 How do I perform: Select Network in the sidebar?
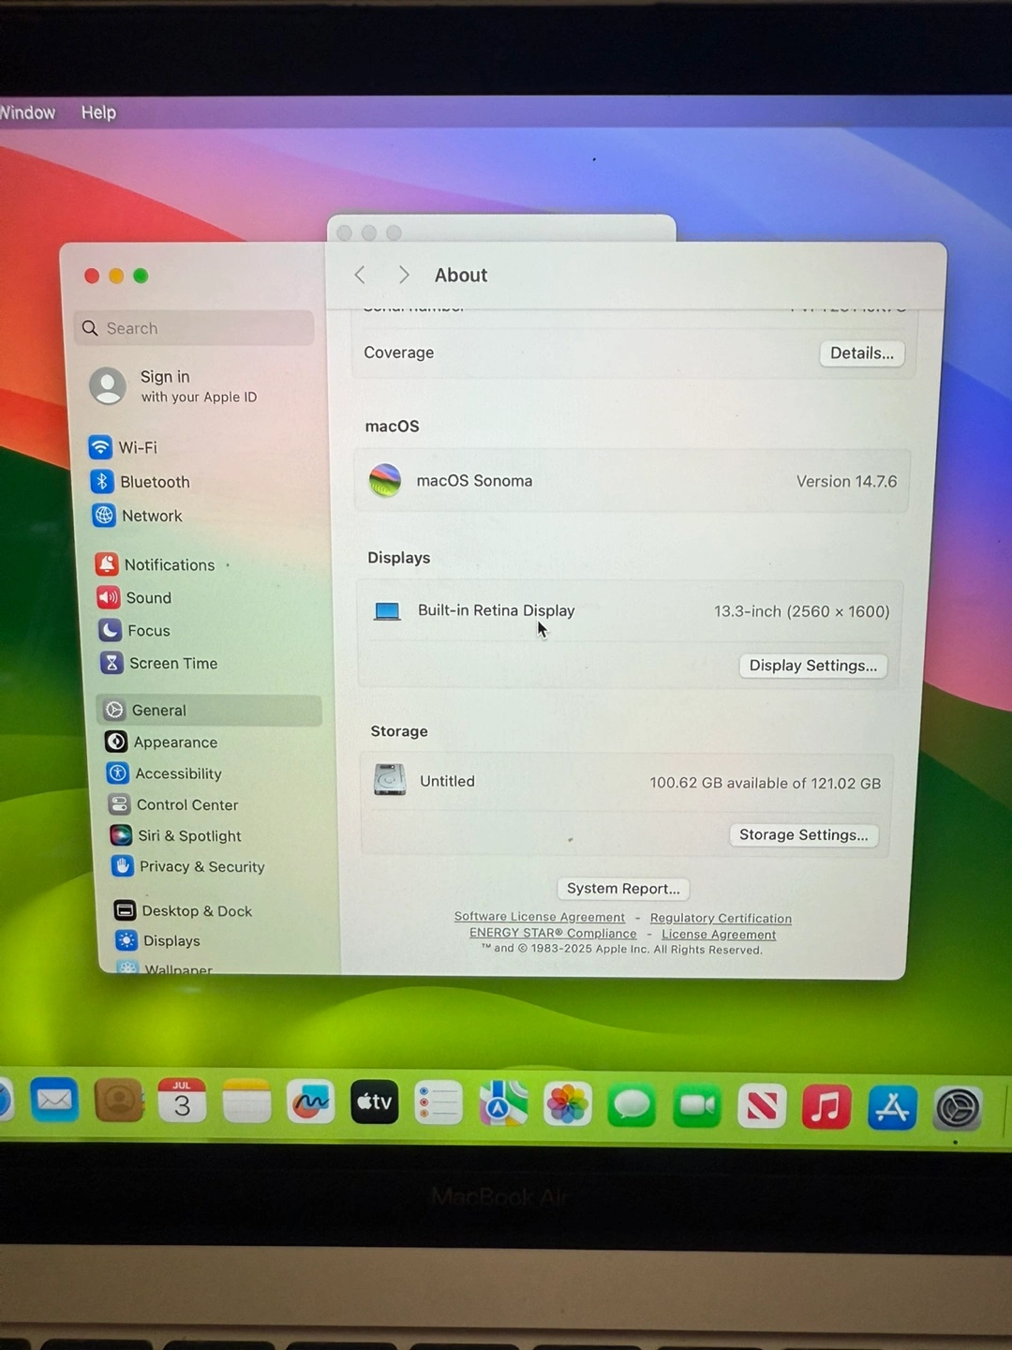[x=138, y=516]
